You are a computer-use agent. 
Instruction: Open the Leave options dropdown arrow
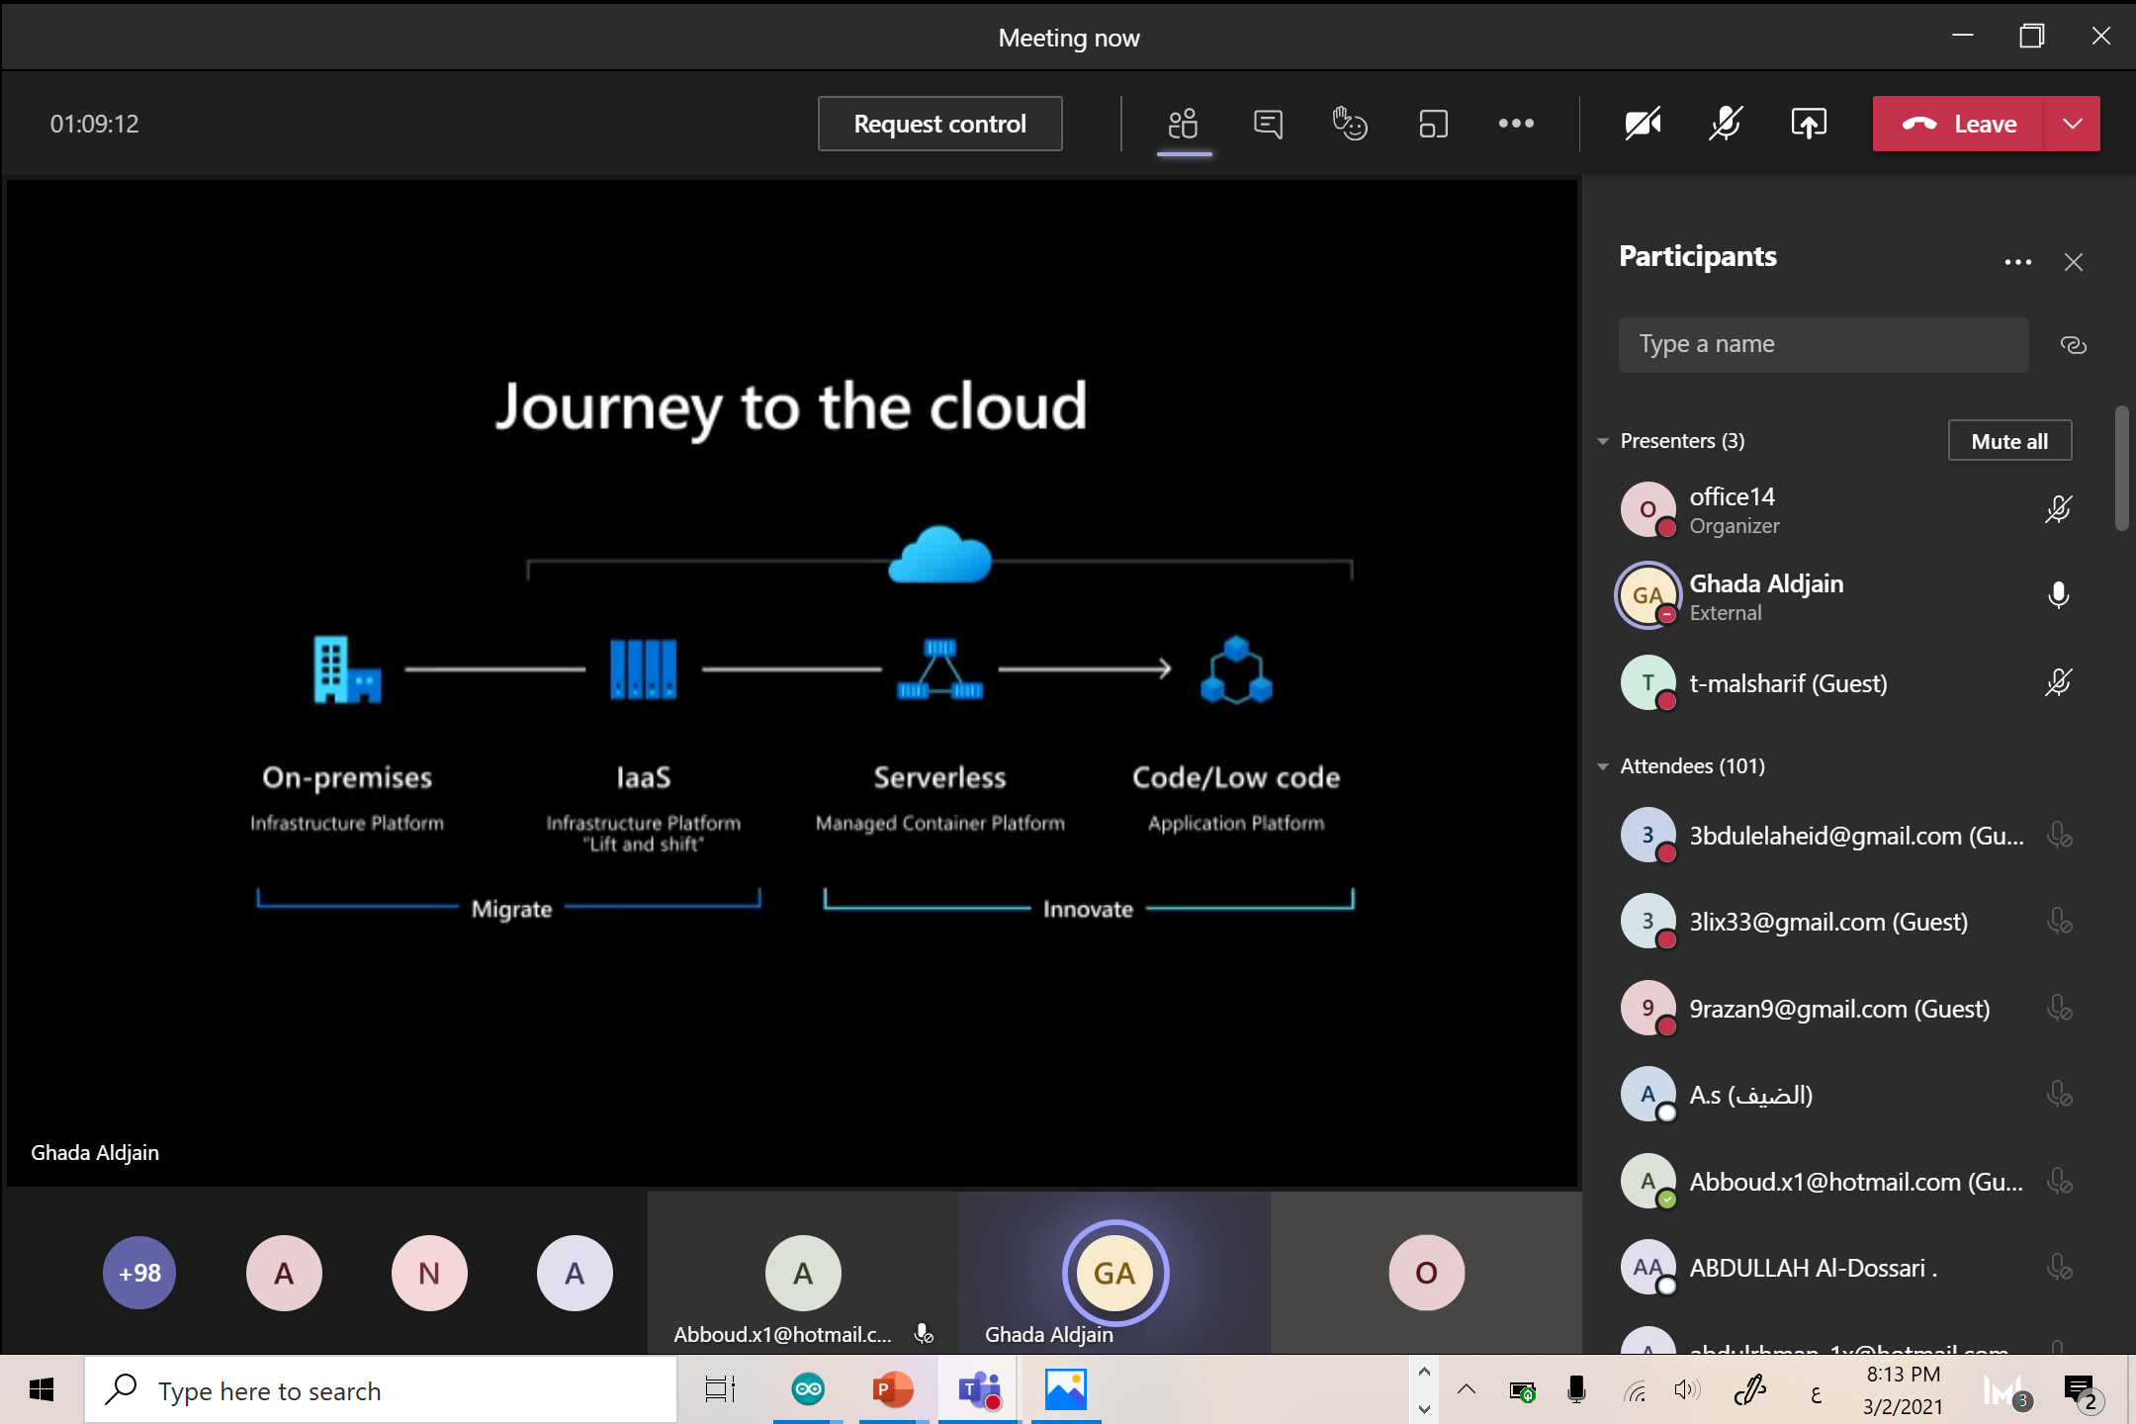click(x=2073, y=124)
